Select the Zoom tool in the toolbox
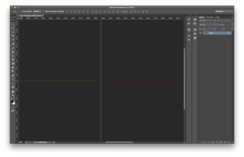The width and height of the screenshot is (244, 157). (13, 96)
